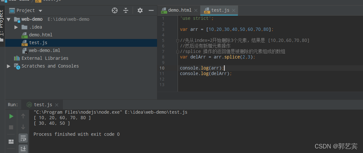Open project panel settings gear
This screenshot has height=153, width=363.
coord(140,10)
